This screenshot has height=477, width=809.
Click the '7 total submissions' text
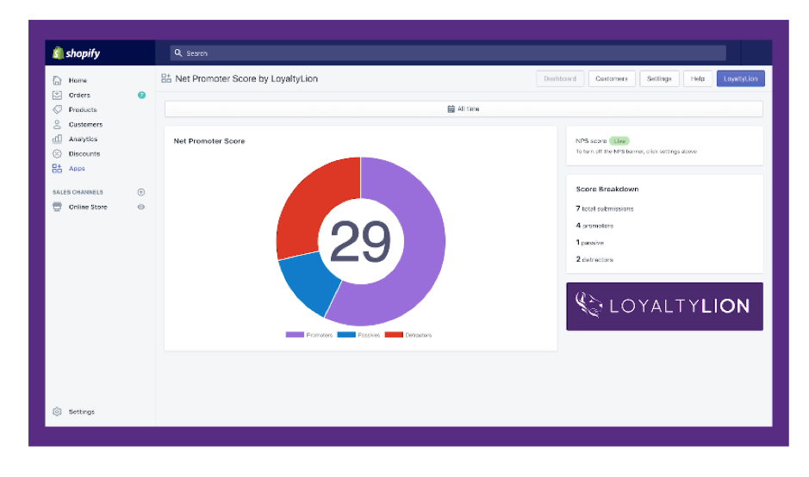pyautogui.click(x=605, y=208)
